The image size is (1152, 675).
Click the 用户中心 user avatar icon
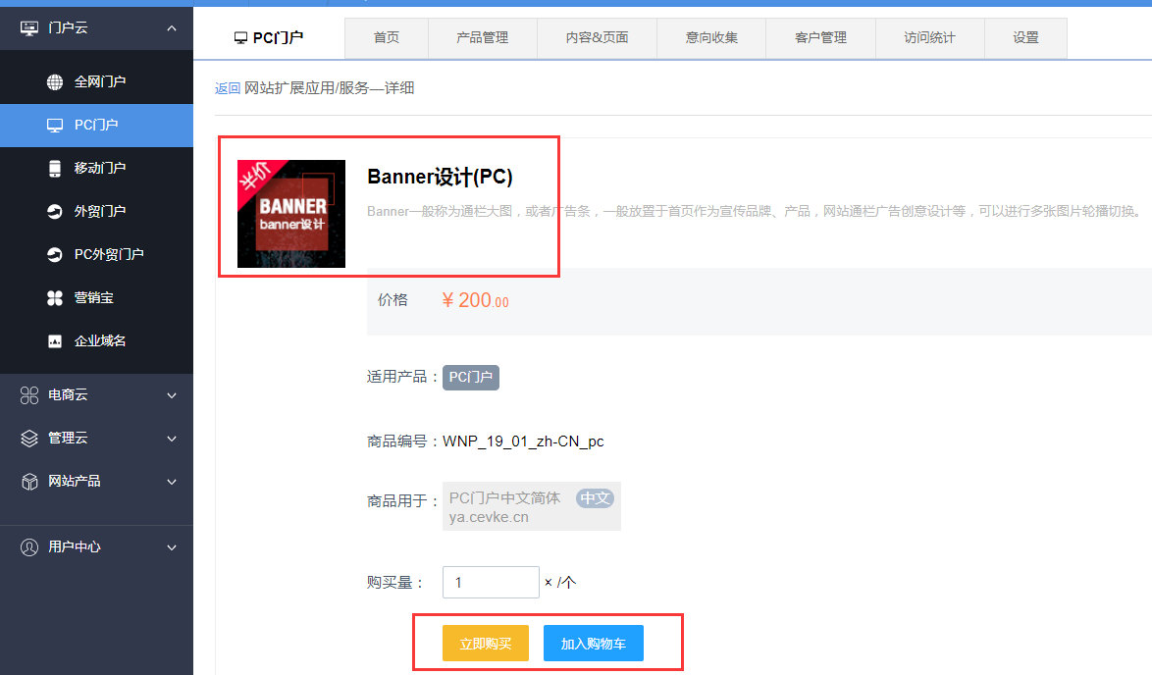29,546
